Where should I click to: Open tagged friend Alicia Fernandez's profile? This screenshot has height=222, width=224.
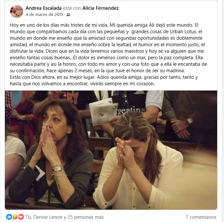[x=101, y=8]
